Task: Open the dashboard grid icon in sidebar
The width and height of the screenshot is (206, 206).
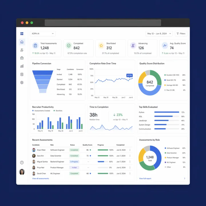Action: click(22, 34)
